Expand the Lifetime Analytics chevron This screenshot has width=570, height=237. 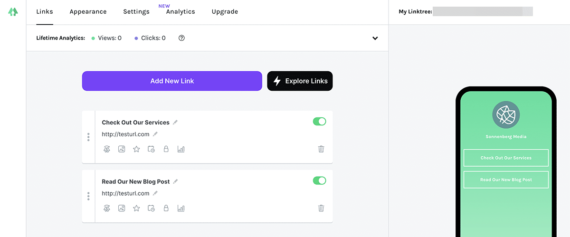tap(375, 38)
